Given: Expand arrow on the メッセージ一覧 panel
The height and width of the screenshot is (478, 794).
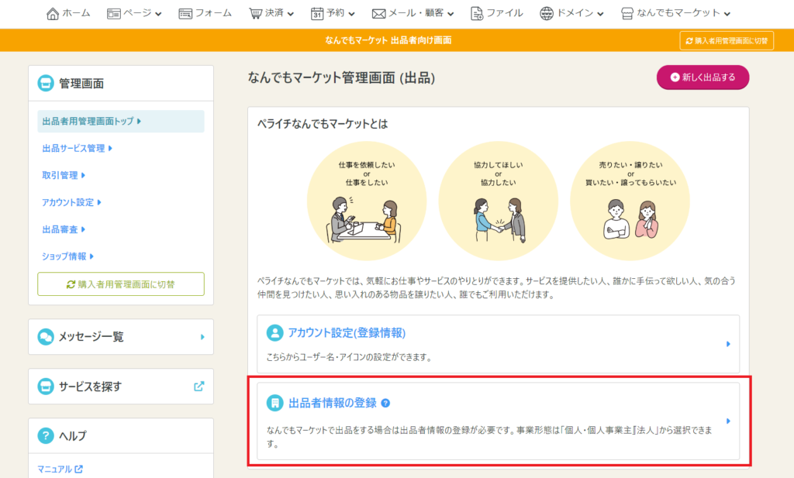Looking at the screenshot, I should coord(202,337).
